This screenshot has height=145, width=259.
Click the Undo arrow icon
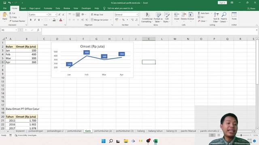[x=9, y=3]
